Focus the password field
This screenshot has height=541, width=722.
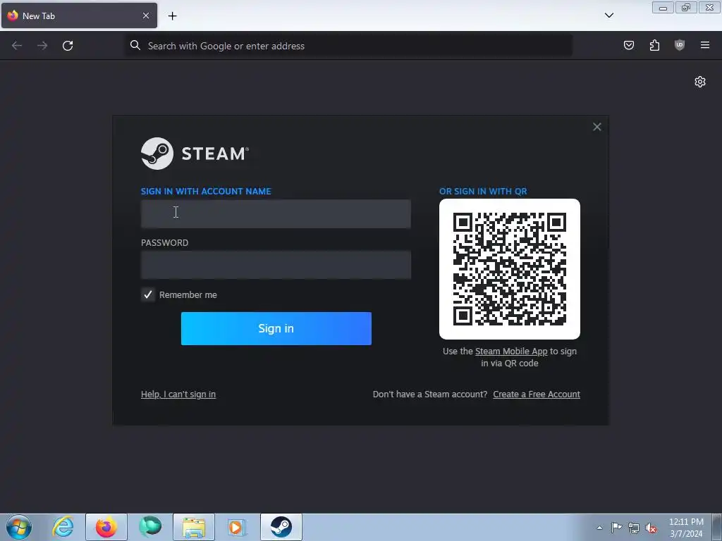coord(276,265)
